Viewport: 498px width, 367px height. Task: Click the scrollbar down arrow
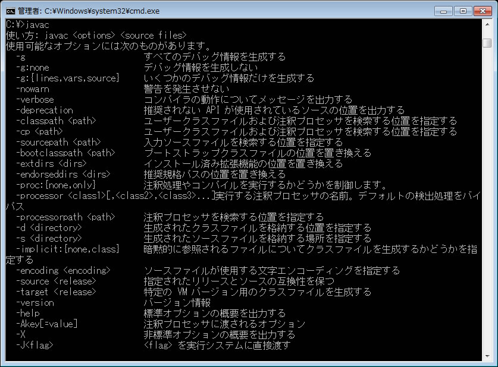(487, 356)
